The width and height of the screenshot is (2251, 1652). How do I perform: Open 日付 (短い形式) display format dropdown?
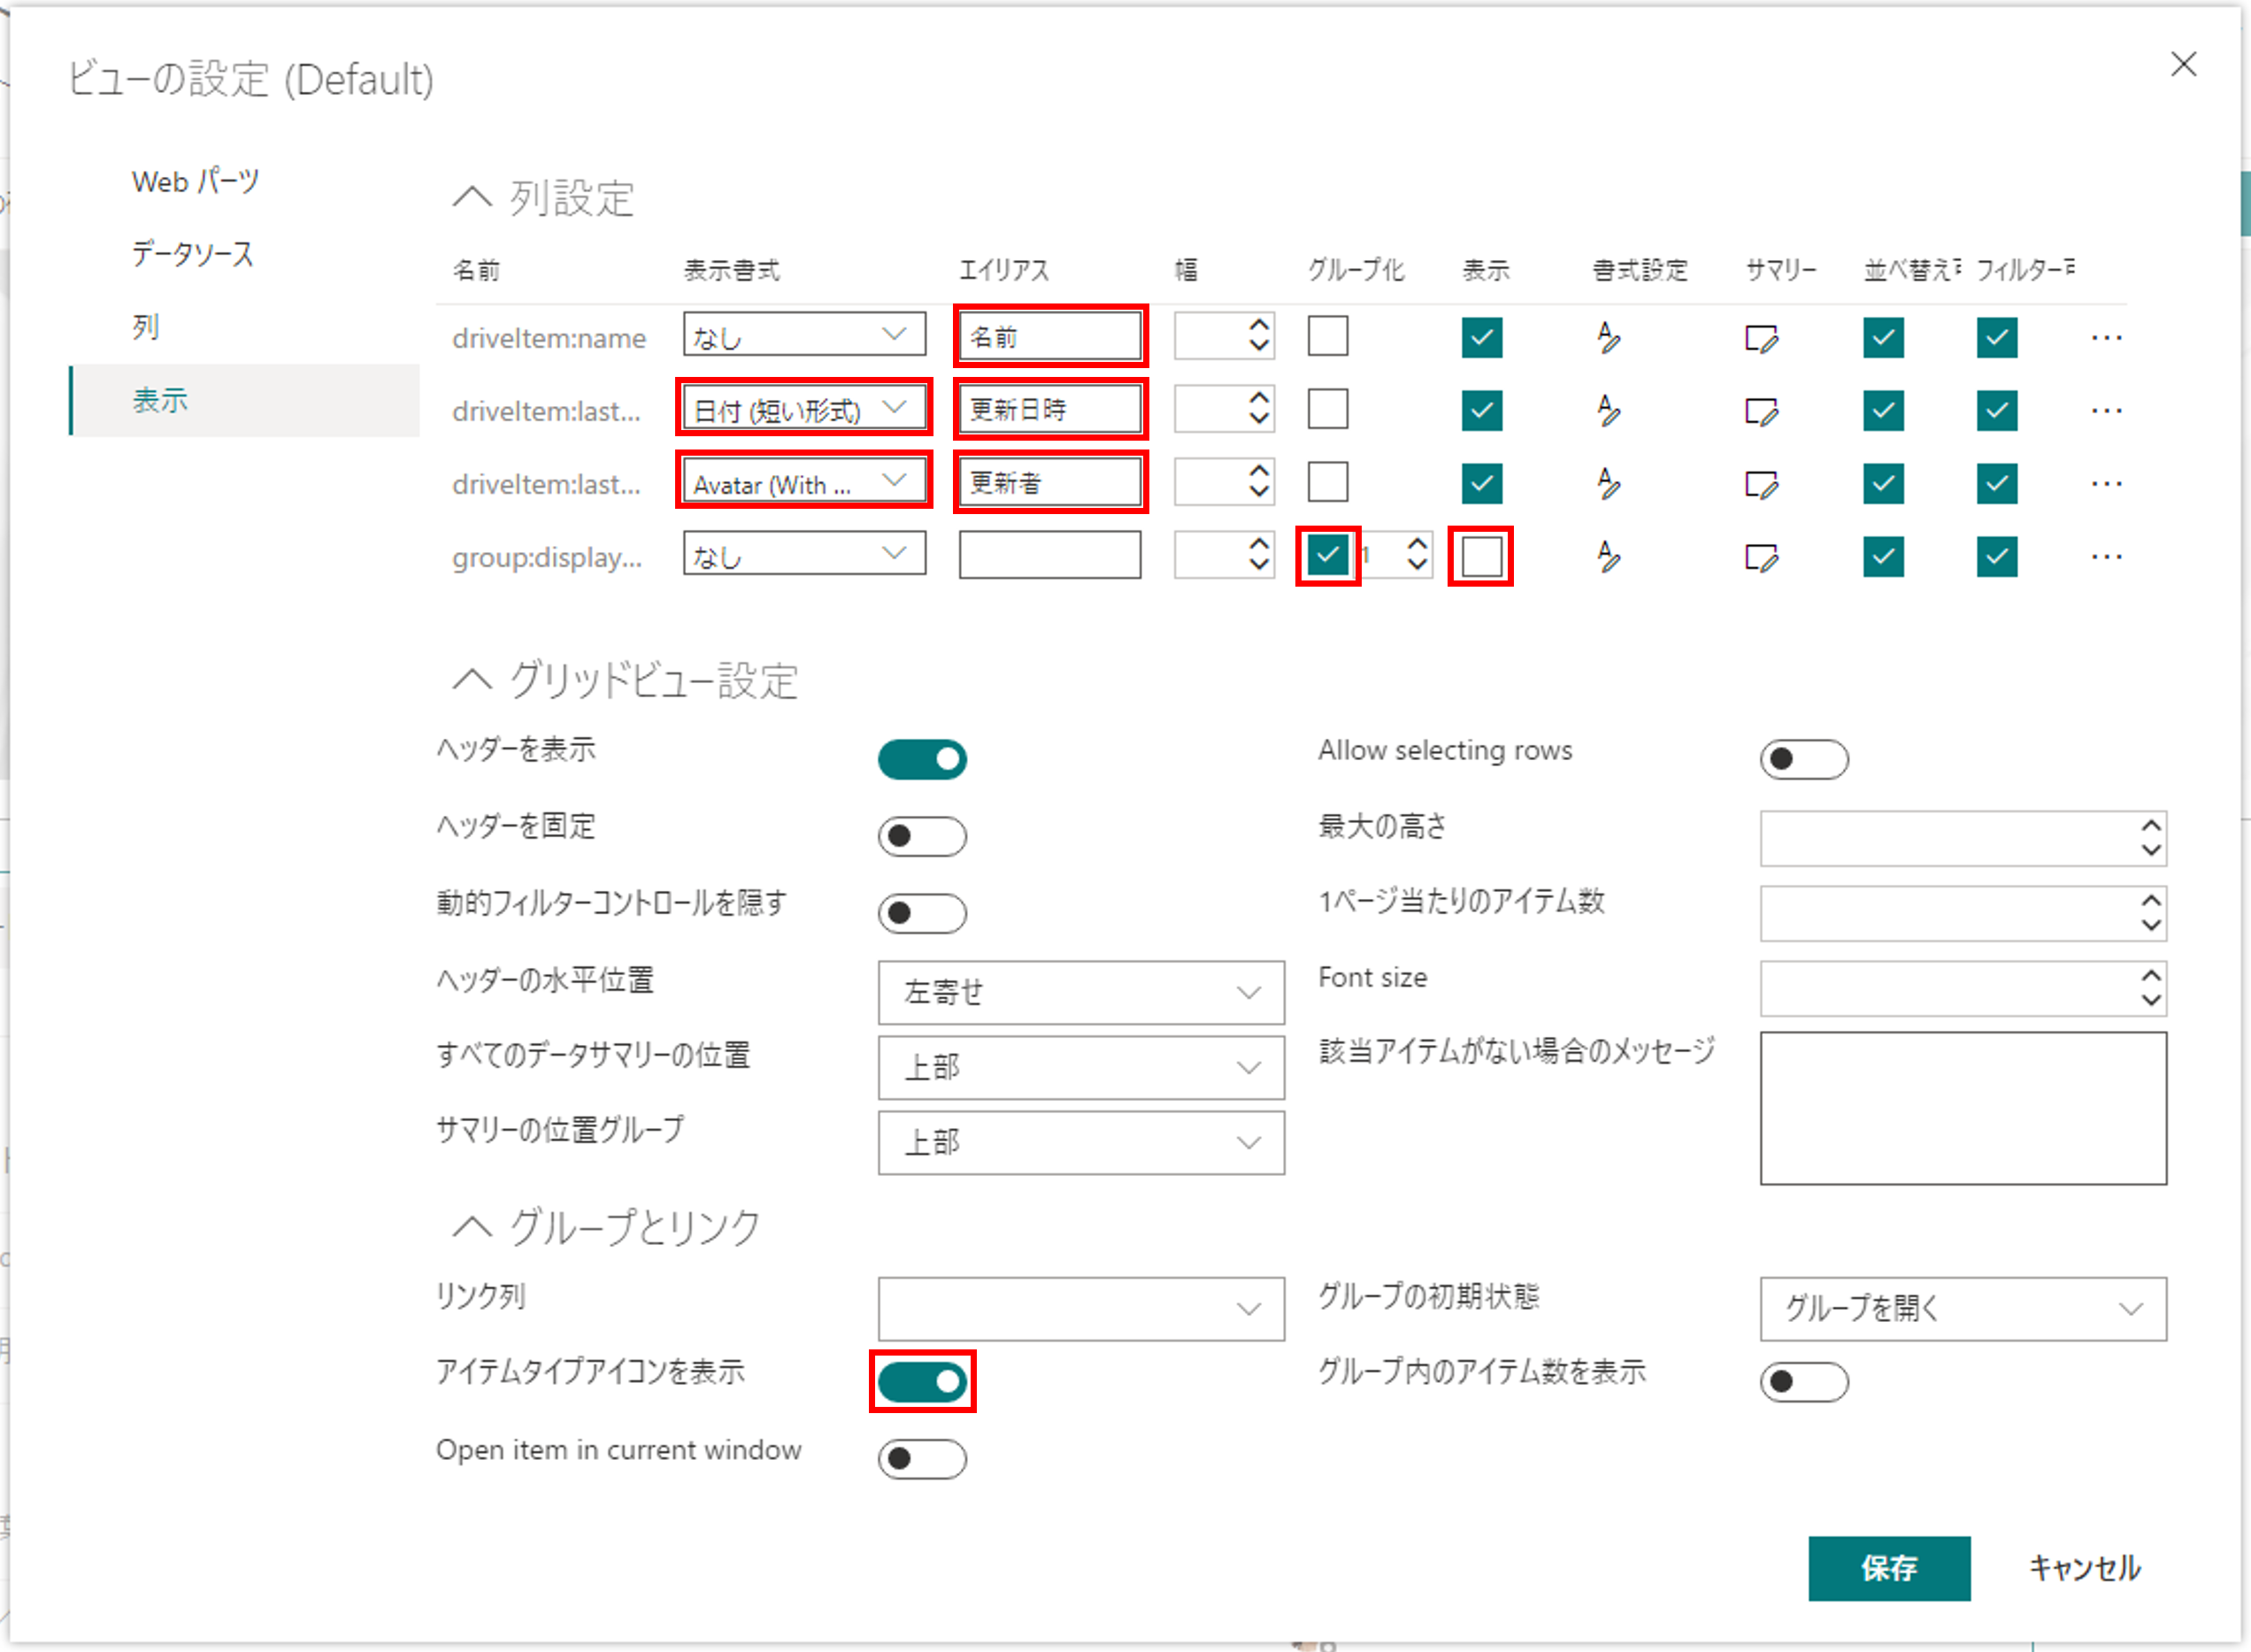pos(804,409)
